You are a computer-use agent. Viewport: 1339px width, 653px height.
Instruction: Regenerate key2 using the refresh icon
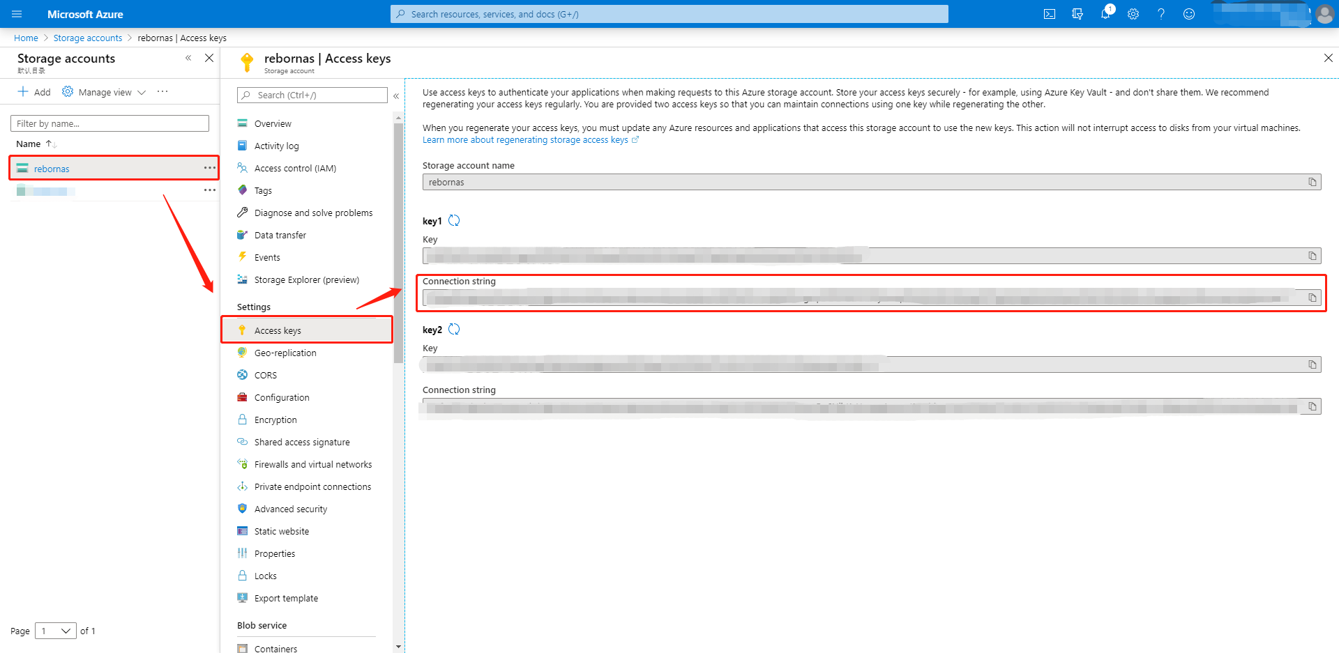[454, 330]
